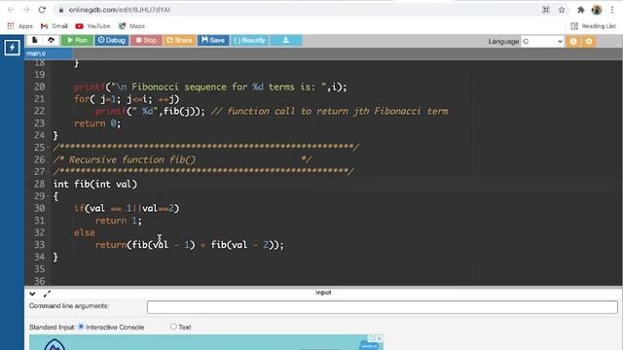Focus the Command line arguments input field
623x350 pixels.
(383, 307)
